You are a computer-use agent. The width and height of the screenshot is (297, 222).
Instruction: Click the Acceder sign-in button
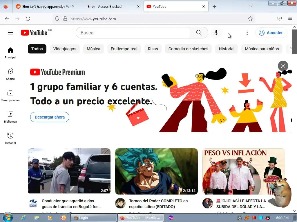[x=271, y=33]
